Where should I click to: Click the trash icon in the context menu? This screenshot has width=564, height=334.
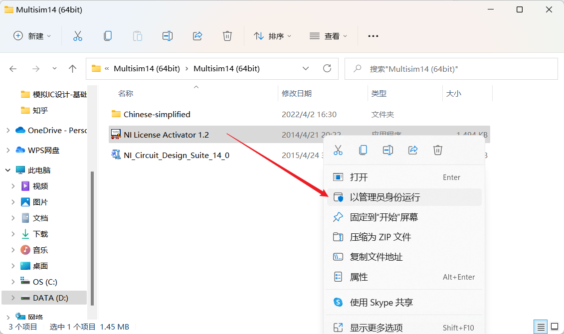click(438, 150)
